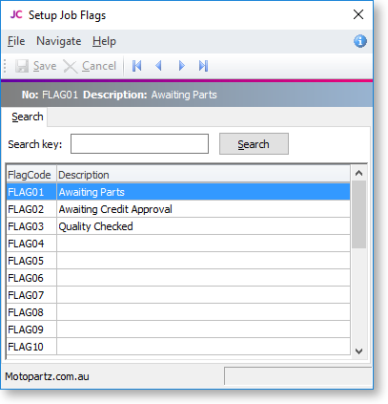
Task: Go to first record arrow
Action: [x=137, y=66]
